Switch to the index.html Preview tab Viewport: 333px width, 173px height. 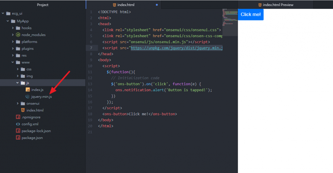click(x=276, y=5)
